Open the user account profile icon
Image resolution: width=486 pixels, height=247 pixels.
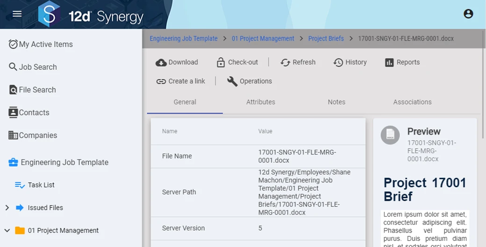pos(468,14)
